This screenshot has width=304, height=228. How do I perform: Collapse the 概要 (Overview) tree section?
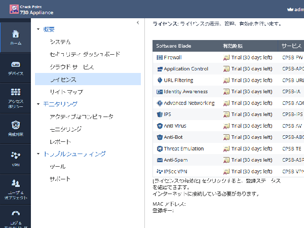pyautogui.click(x=38, y=29)
